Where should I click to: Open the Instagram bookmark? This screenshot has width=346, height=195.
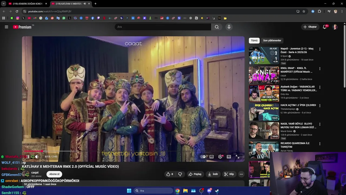click(x=18, y=18)
